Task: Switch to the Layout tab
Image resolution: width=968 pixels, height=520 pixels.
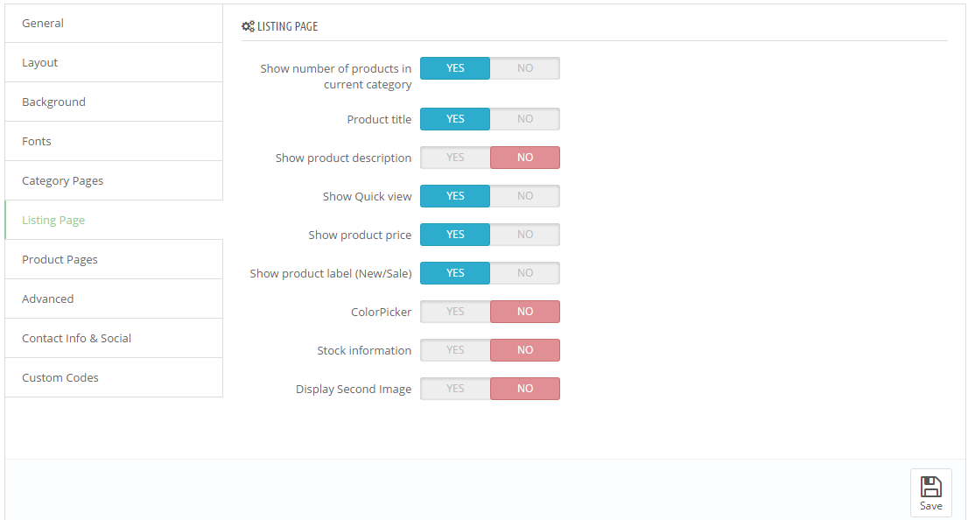Action: [x=114, y=62]
